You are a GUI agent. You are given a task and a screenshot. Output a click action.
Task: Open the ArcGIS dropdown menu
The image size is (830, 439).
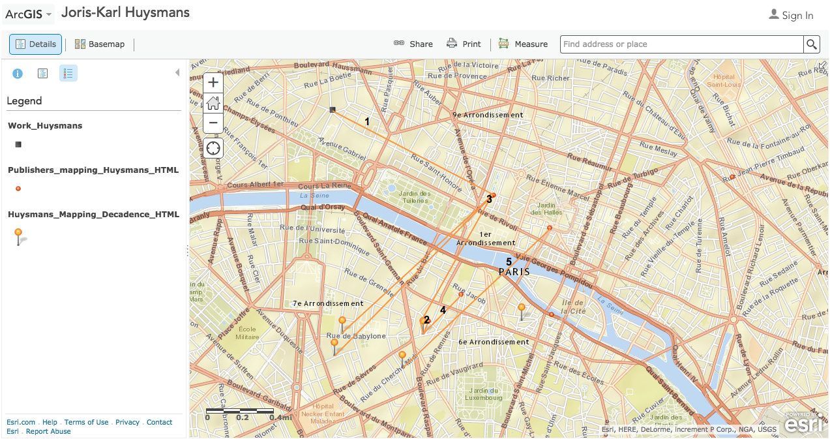click(28, 14)
